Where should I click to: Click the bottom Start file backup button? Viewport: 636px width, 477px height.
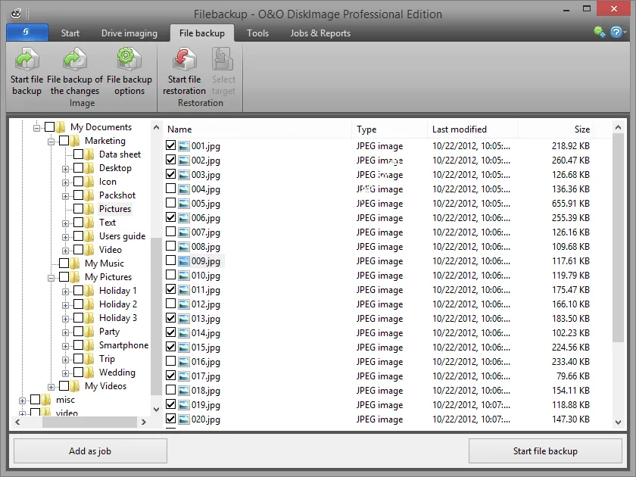pos(545,451)
